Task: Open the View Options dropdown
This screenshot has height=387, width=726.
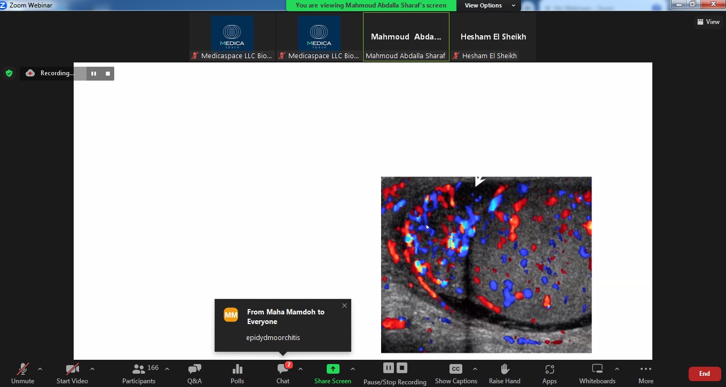Action: point(490,5)
